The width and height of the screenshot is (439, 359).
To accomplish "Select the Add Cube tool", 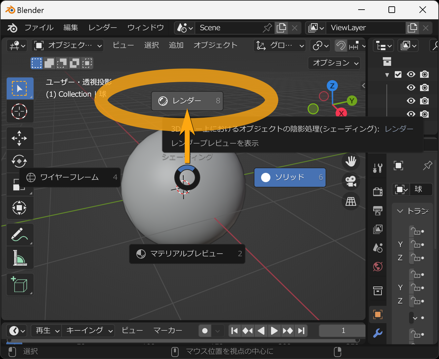I will (x=20, y=285).
